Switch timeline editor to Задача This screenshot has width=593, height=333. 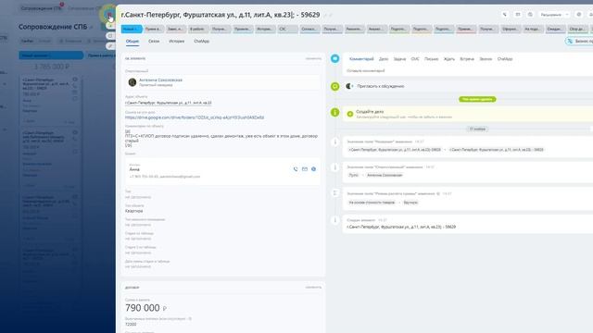click(399, 59)
